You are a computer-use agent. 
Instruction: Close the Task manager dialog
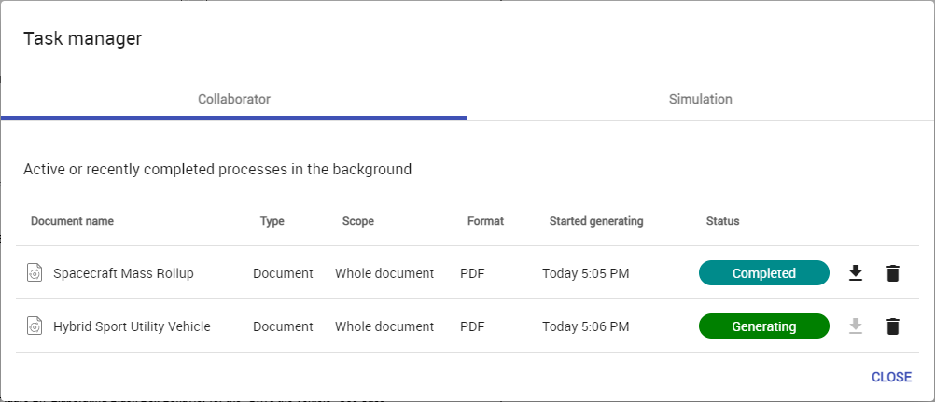click(x=891, y=377)
